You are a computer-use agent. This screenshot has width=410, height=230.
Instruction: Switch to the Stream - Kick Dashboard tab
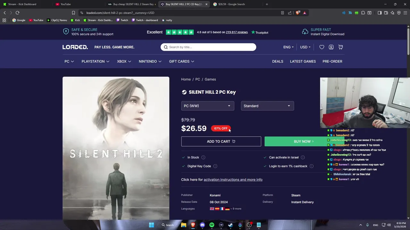click(x=22, y=4)
